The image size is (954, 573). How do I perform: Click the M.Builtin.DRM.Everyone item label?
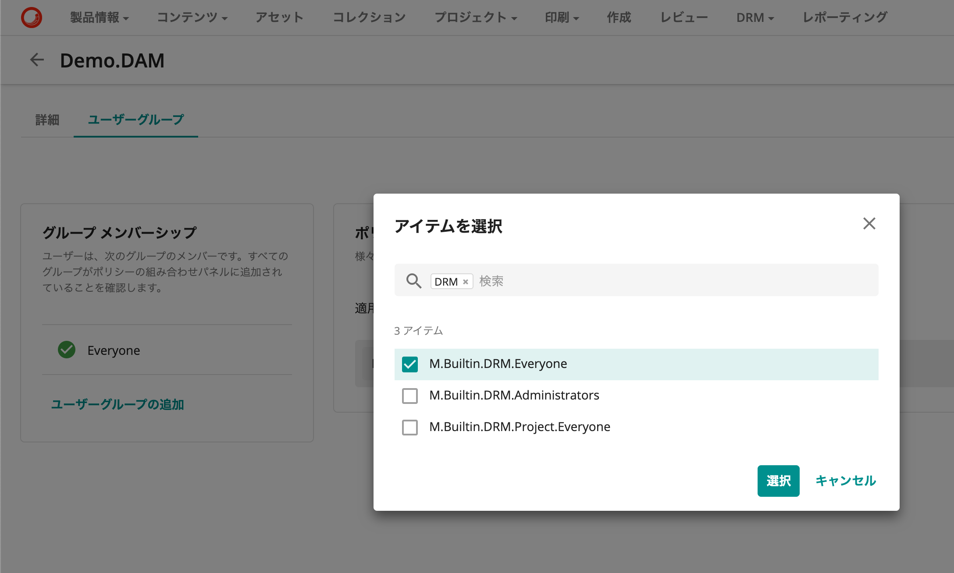tap(498, 364)
